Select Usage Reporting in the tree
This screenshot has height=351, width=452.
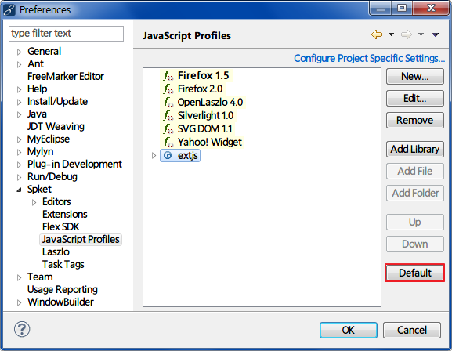(x=63, y=290)
